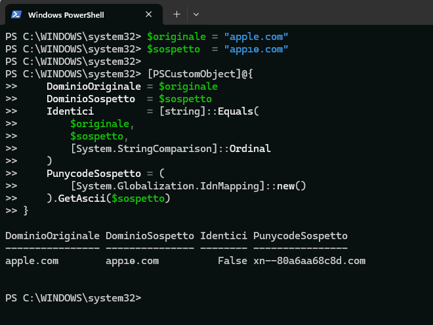433x325 pixels.
Task: Close the Windows PowerShell tab
Action: (148, 14)
